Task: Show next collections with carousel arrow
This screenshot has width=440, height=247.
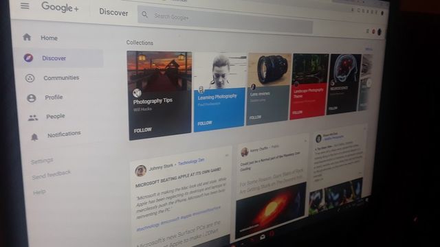Action: tap(368, 83)
